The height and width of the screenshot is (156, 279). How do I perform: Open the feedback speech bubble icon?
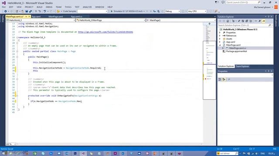click(223, 2)
